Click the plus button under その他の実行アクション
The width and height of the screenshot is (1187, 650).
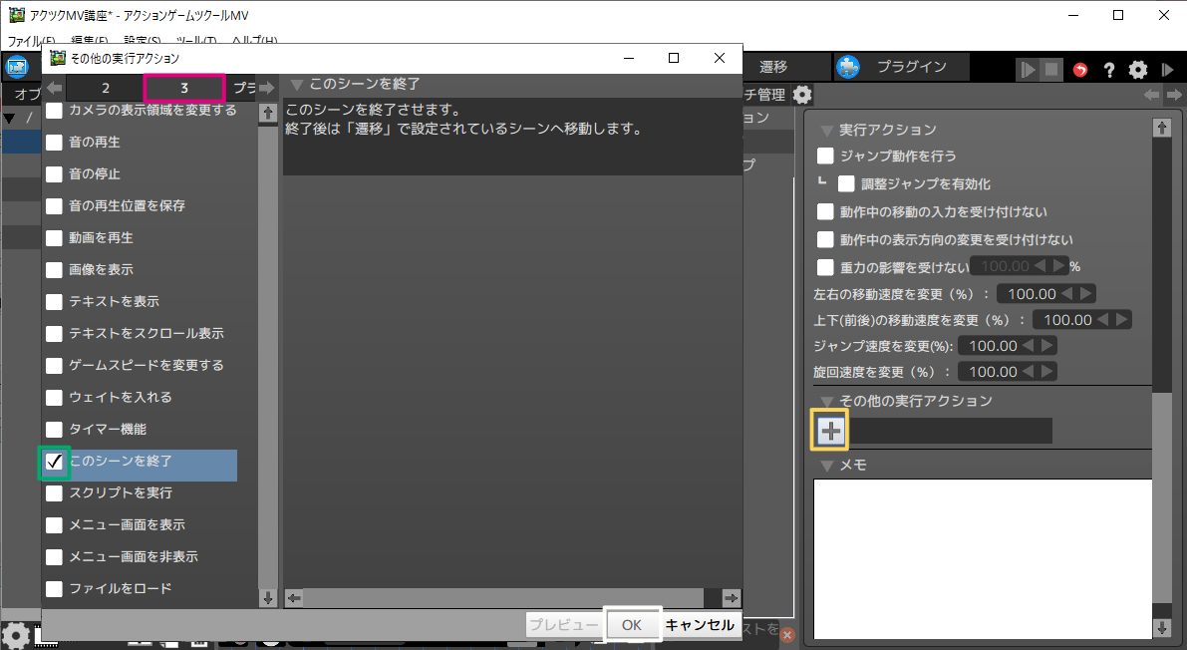[x=830, y=431]
